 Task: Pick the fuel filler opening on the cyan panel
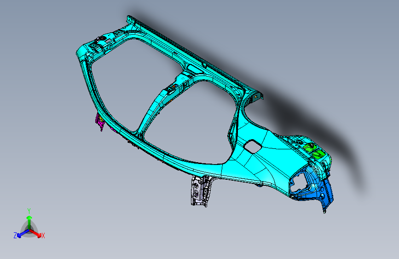coord(252,147)
